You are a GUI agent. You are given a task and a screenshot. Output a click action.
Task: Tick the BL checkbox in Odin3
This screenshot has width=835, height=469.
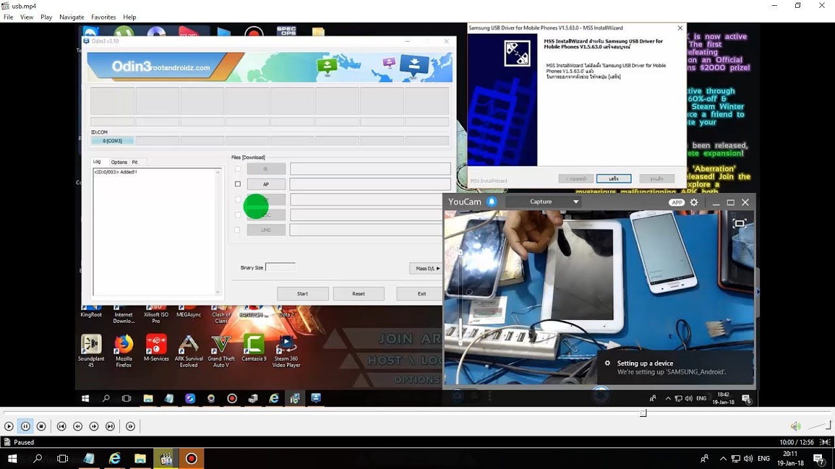pos(237,169)
